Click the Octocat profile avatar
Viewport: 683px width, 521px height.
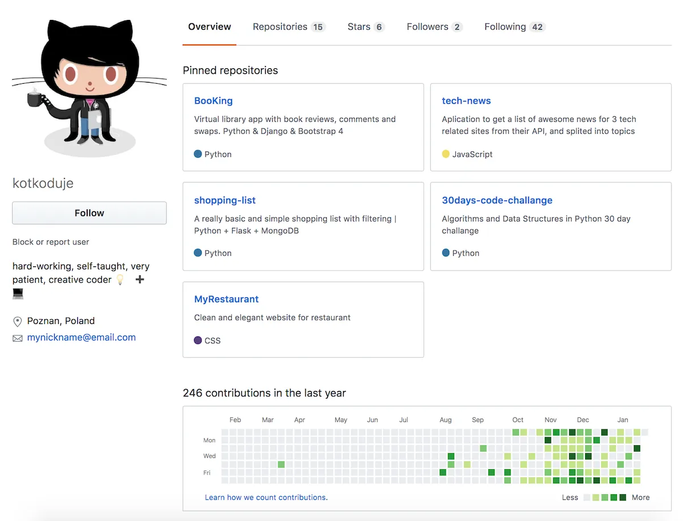click(89, 88)
